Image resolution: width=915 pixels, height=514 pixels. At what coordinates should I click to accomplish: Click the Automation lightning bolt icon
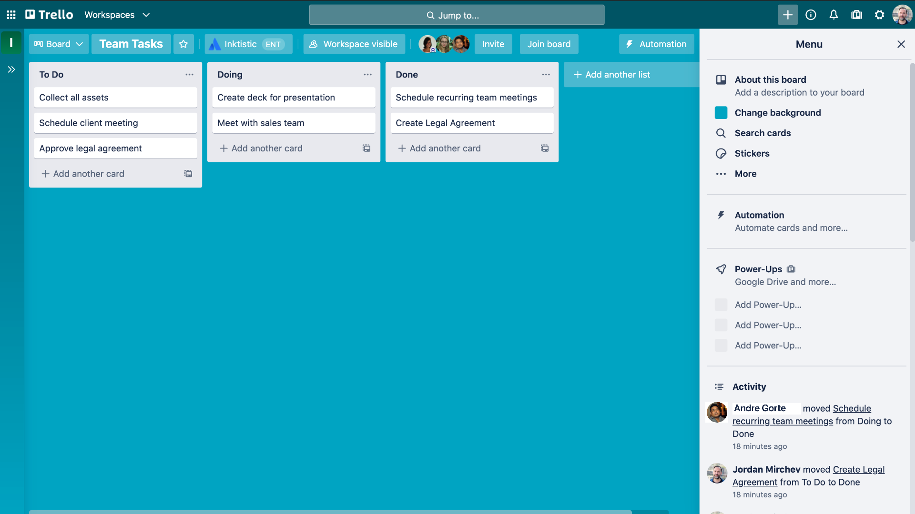(629, 44)
